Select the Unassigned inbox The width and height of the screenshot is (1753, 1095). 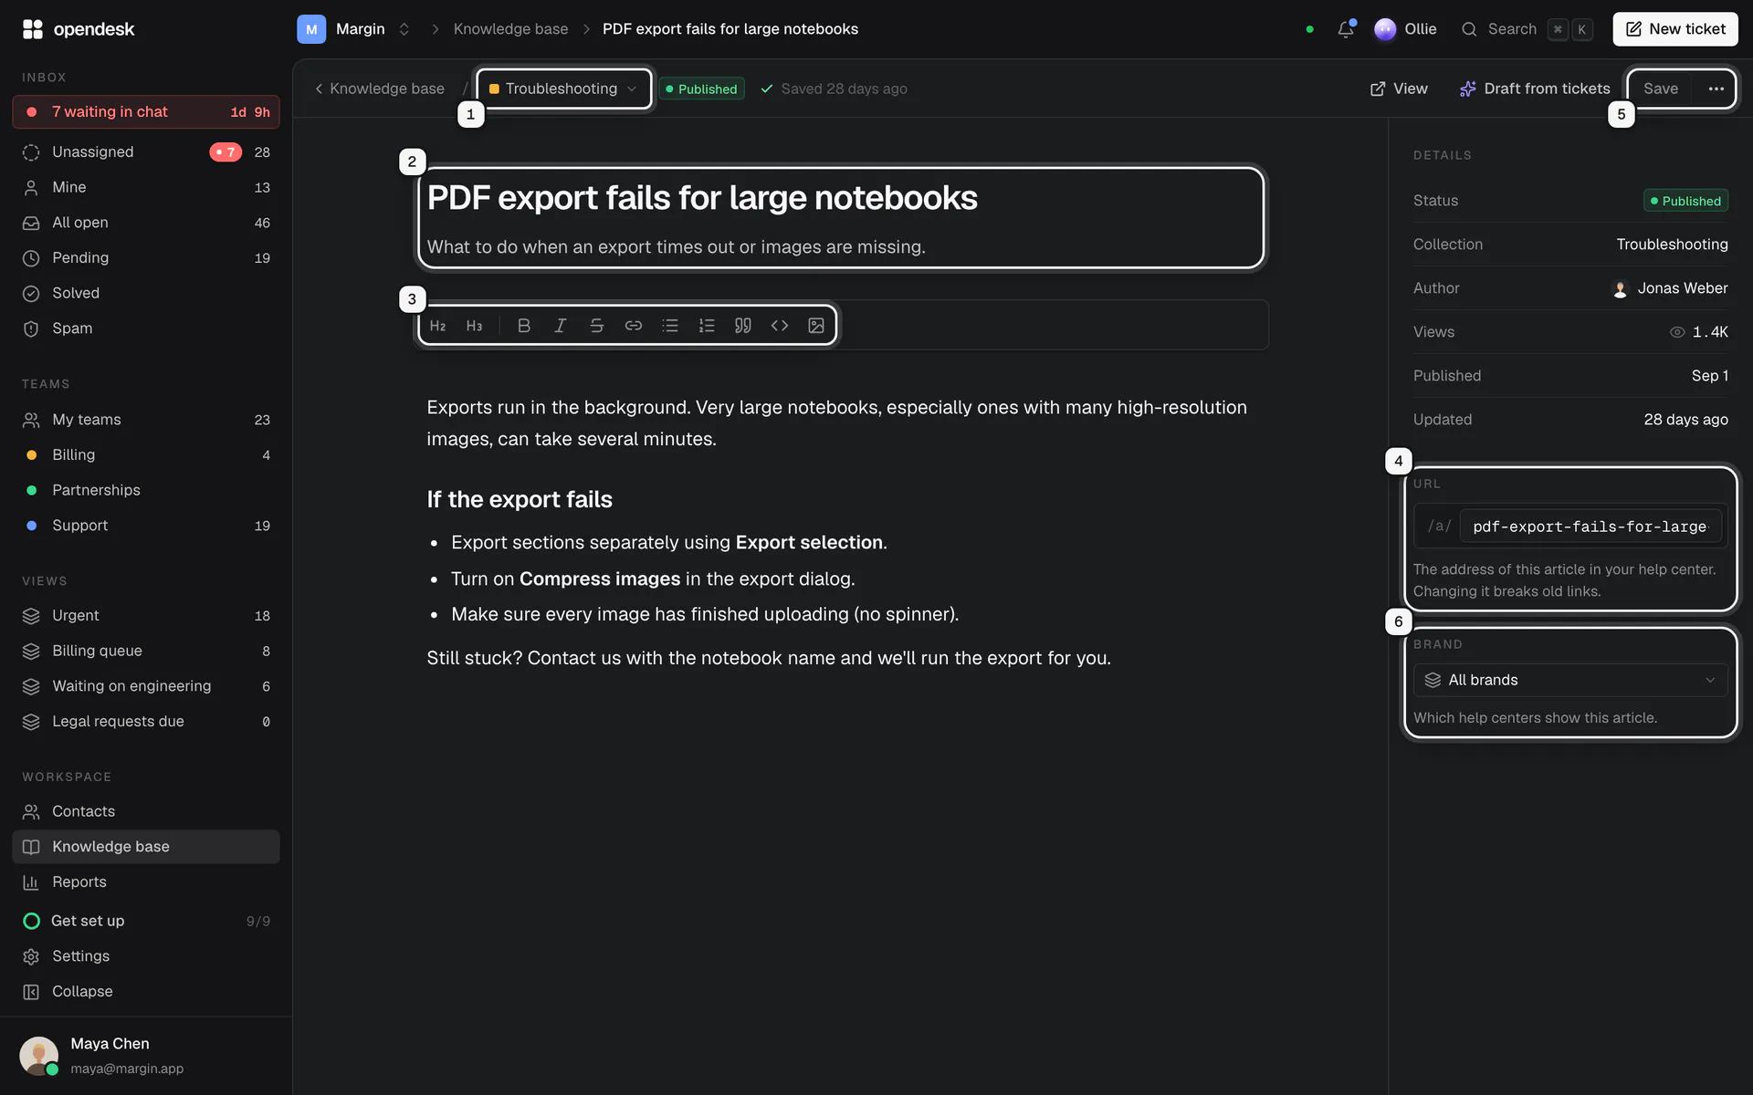(146, 152)
